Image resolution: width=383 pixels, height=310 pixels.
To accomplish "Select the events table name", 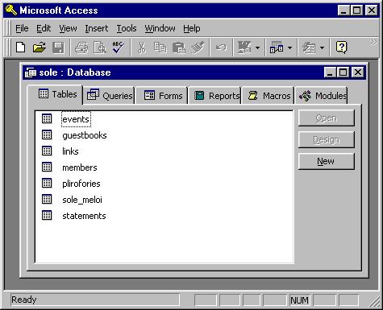I will tap(76, 119).
